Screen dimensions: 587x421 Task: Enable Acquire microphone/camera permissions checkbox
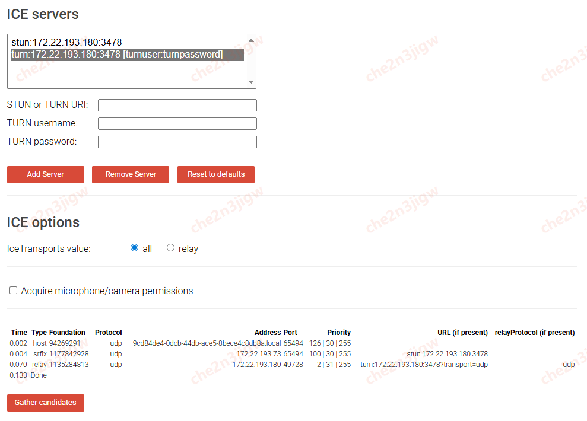pyautogui.click(x=13, y=291)
